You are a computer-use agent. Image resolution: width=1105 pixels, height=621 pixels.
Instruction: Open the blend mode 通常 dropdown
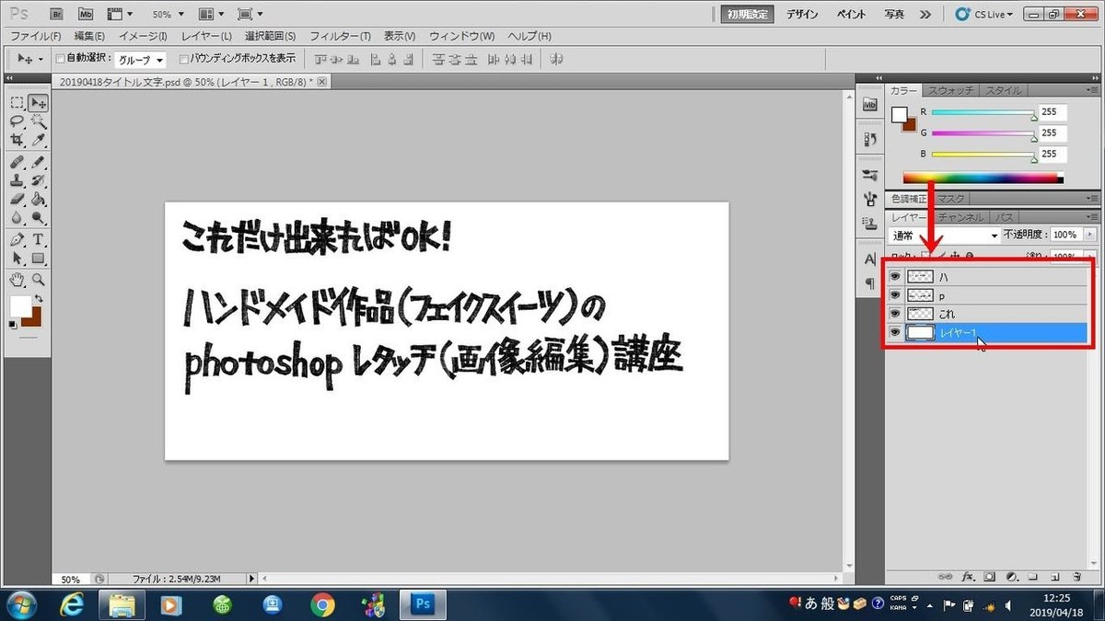(x=945, y=236)
